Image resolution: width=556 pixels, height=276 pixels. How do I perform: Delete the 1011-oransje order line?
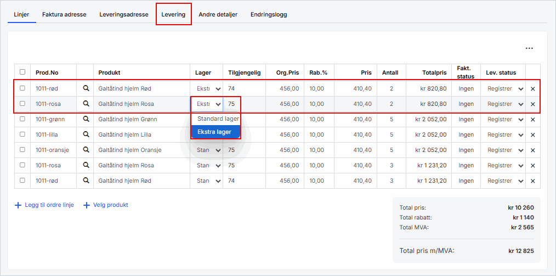[x=532, y=150]
